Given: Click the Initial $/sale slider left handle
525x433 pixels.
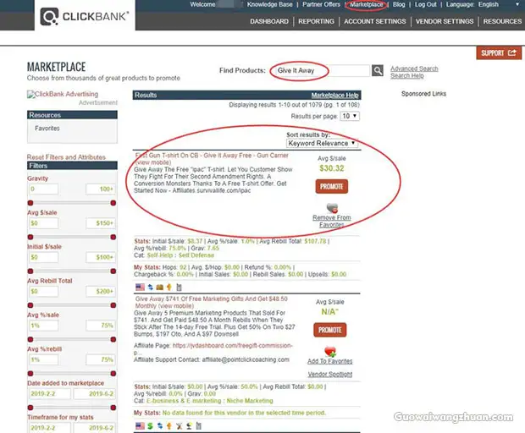Looking at the screenshot, I should click(30, 271).
